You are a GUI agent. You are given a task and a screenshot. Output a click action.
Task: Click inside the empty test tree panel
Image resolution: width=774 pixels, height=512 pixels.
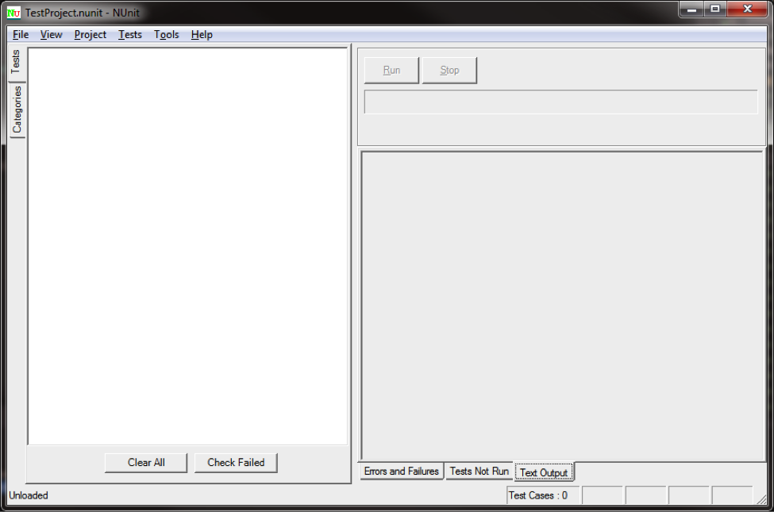[187, 246]
